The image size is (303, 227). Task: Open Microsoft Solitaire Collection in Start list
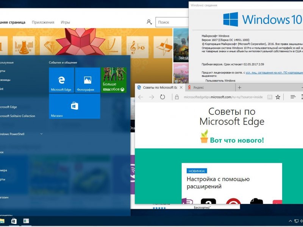17,116
